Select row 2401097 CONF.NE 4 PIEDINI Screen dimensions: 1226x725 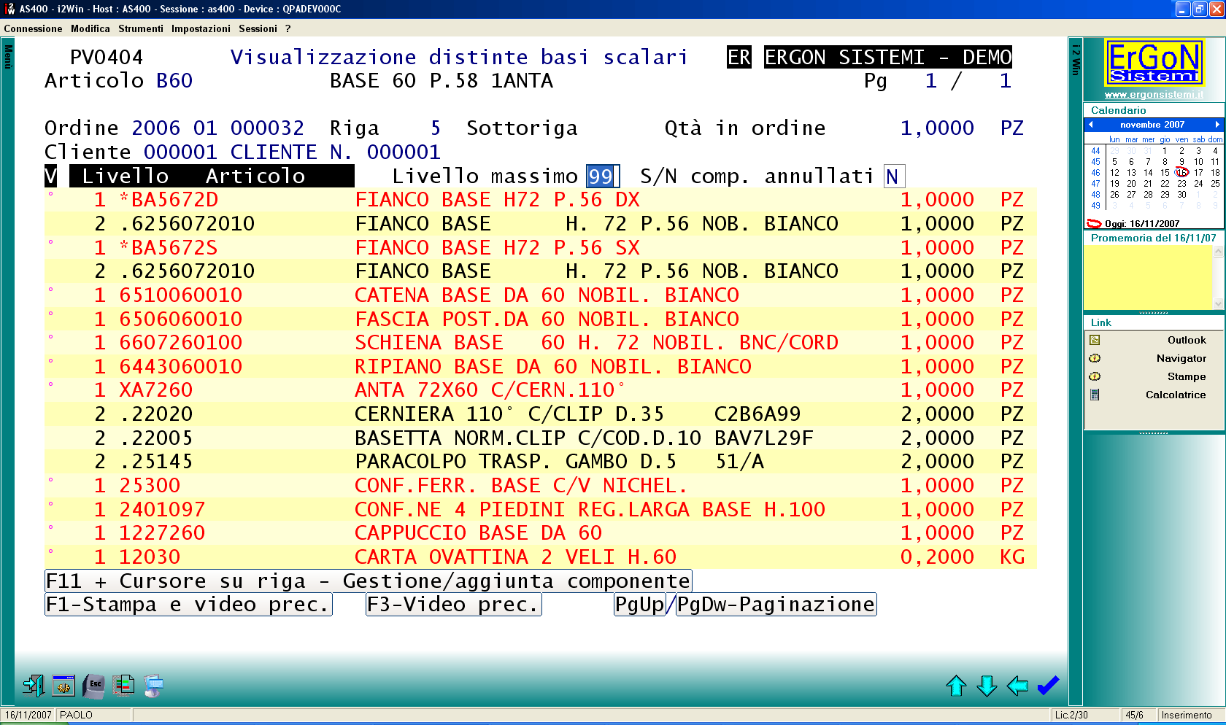click(541, 509)
